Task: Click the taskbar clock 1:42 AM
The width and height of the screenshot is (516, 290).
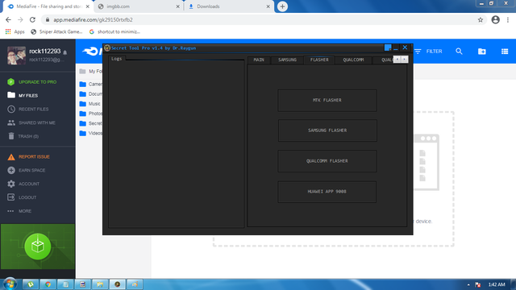Action: [x=497, y=284]
